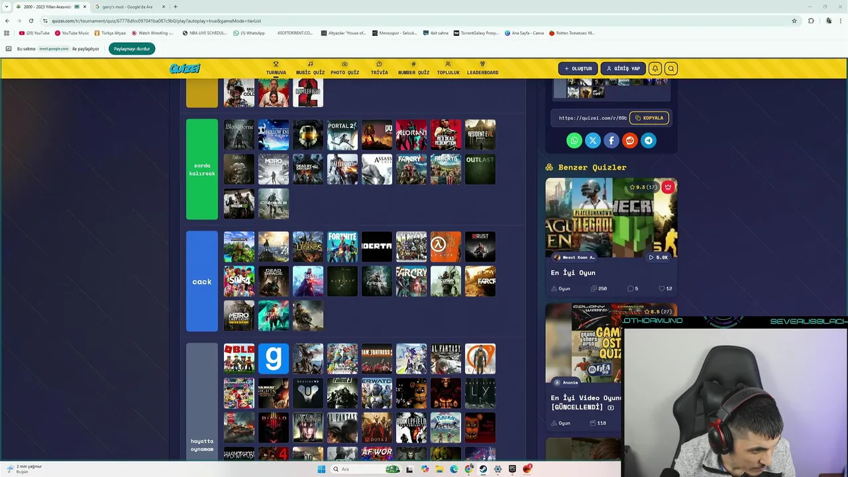Select Number Quiz in the header

(x=413, y=68)
